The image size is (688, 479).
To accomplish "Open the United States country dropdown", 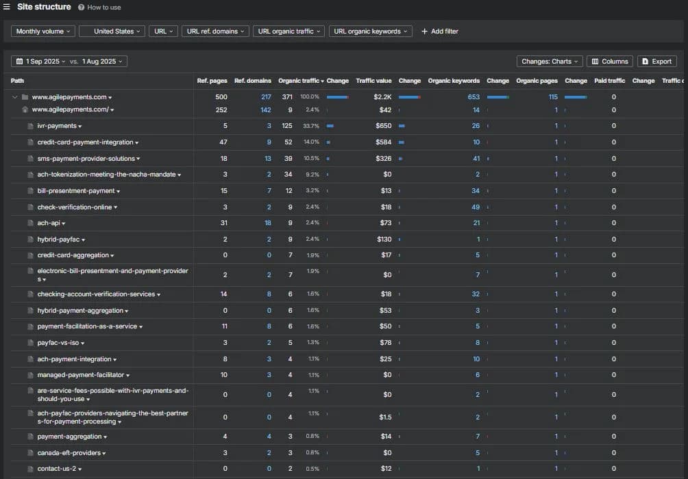I will point(112,31).
